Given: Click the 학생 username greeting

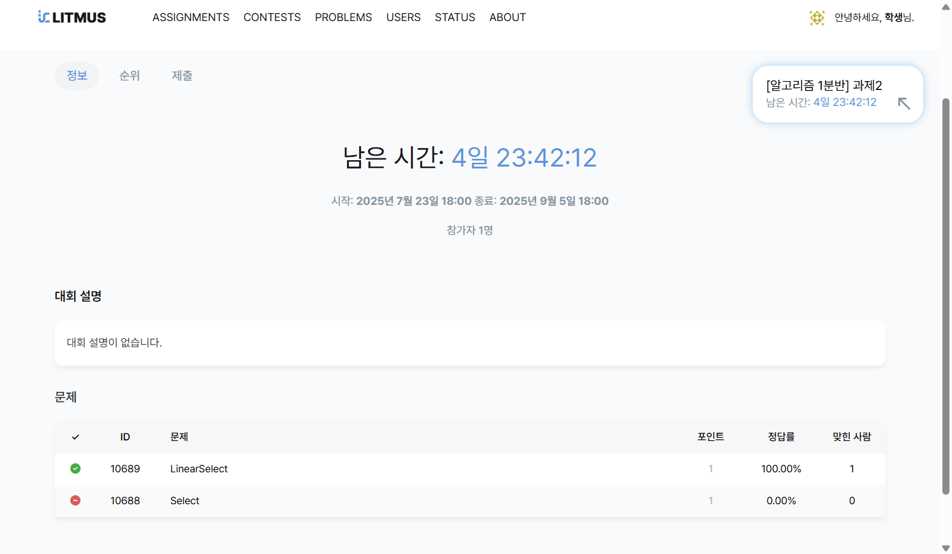Looking at the screenshot, I should click(893, 18).
